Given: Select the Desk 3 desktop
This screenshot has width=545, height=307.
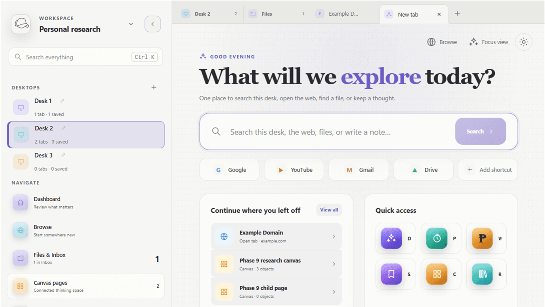Looking at the screenshot, I should point(86,162).
